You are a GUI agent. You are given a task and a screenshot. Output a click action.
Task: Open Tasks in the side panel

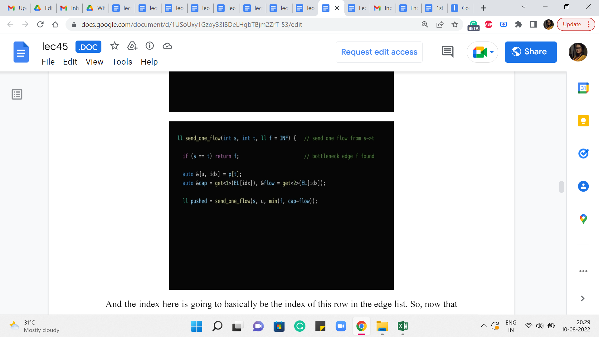coord(583,154)
